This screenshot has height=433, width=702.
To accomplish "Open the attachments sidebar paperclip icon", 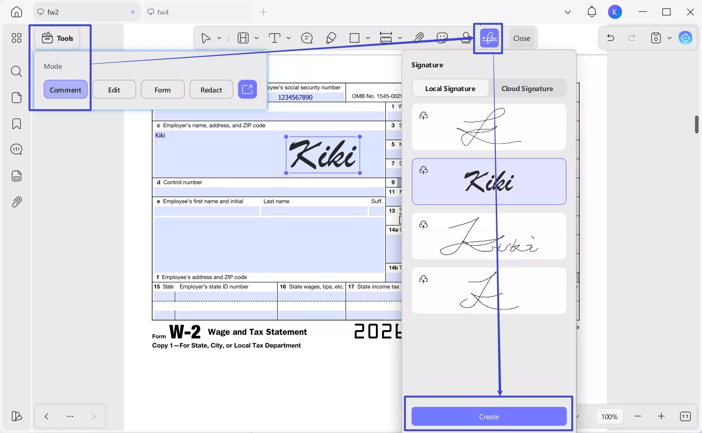I will [17, 202].
